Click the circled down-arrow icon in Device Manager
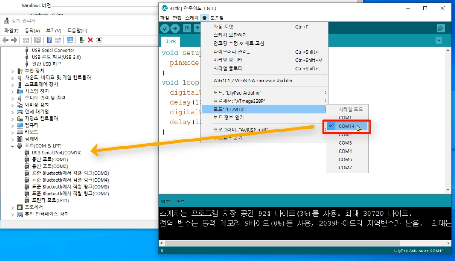Screen dimensions: 455x261 tap(99, 40)
